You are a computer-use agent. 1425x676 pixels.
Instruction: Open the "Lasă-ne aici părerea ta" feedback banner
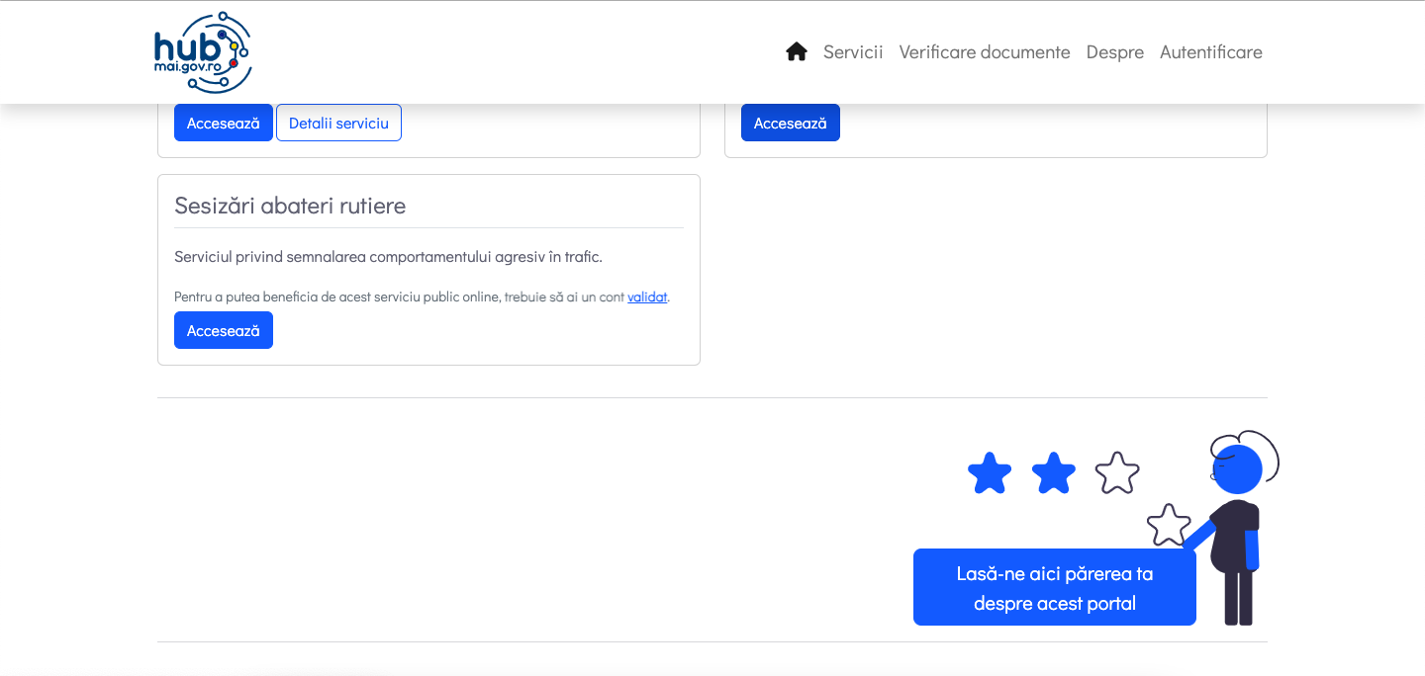(x=1054, y=587)
